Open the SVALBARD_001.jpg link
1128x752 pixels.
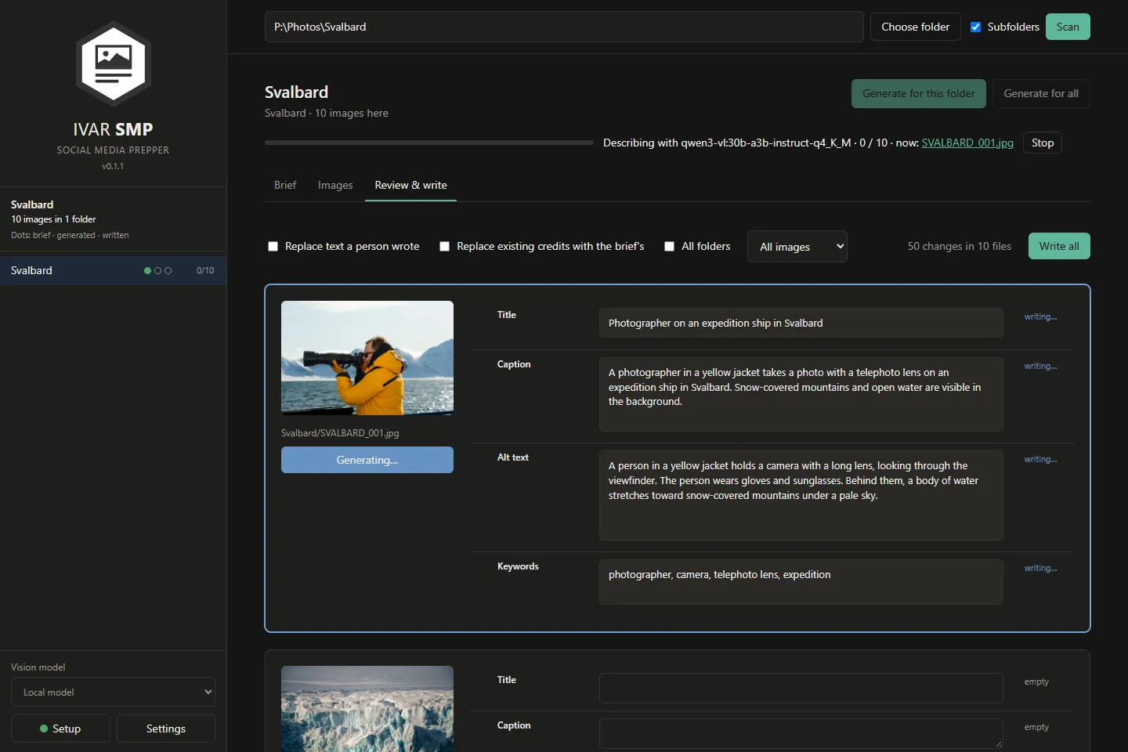[x=967, y=143]
